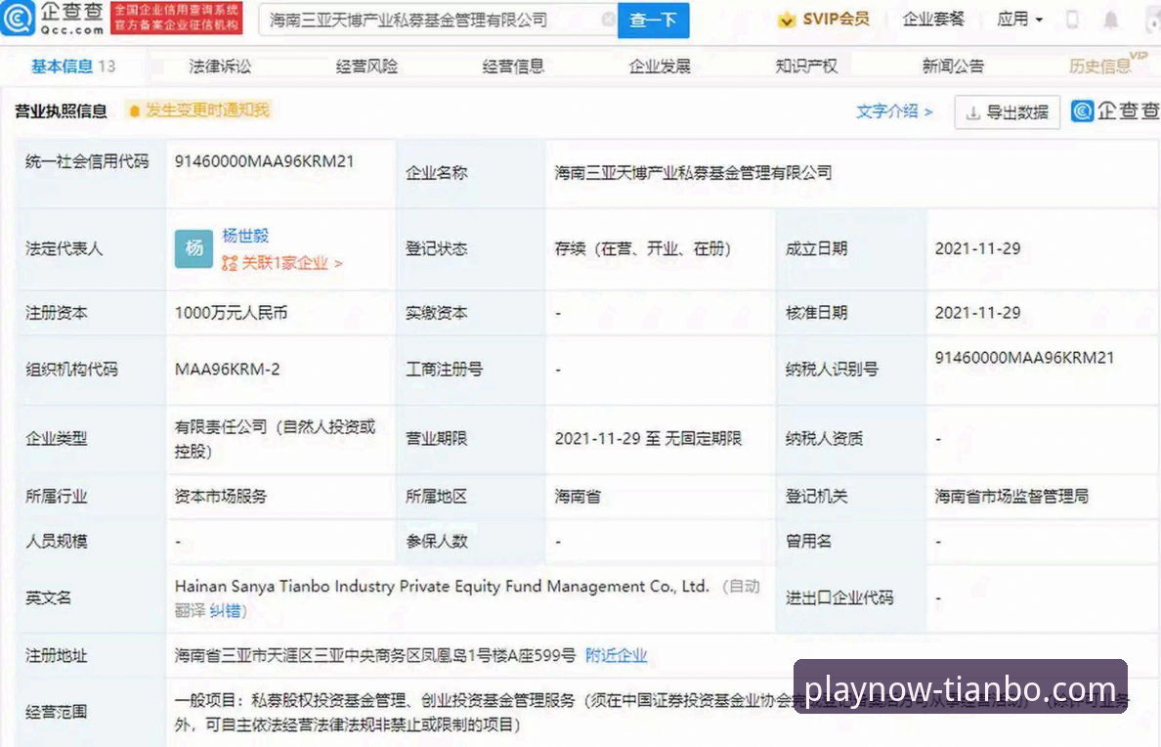This screenshot has width=1161, height=747.
Task: Select 1000万元人民币 registered capital
Action: pyautogui.click(x=231, y=313)
